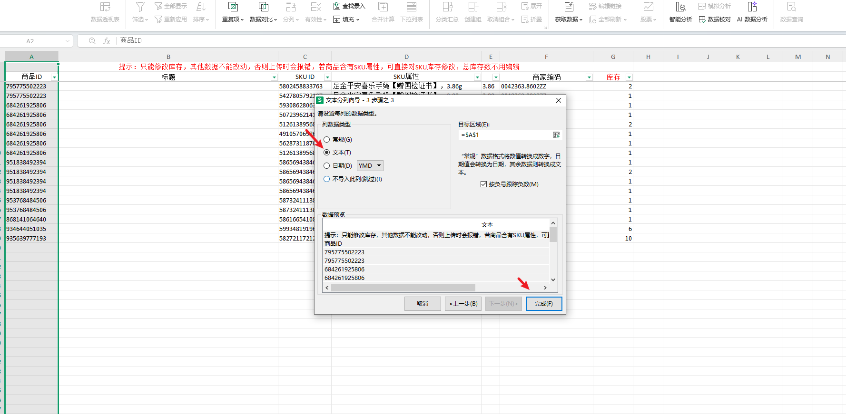Open the 填充 menu
The width and height of the screenshot is (846, 414).
point(346,19)
